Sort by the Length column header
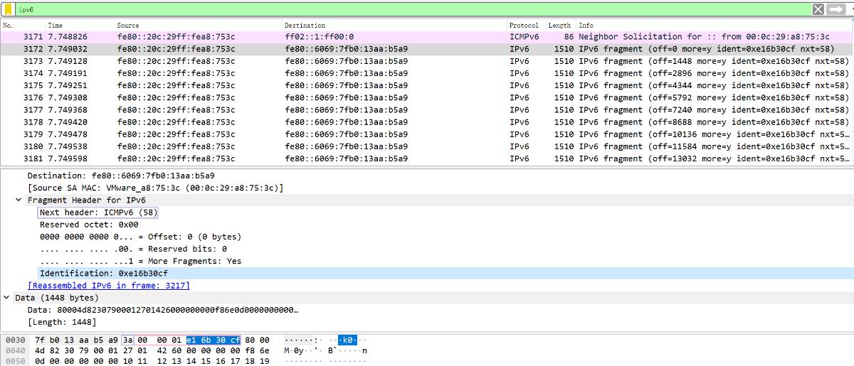This screenshot has width=854, height=366. click(x=561, y=26)
